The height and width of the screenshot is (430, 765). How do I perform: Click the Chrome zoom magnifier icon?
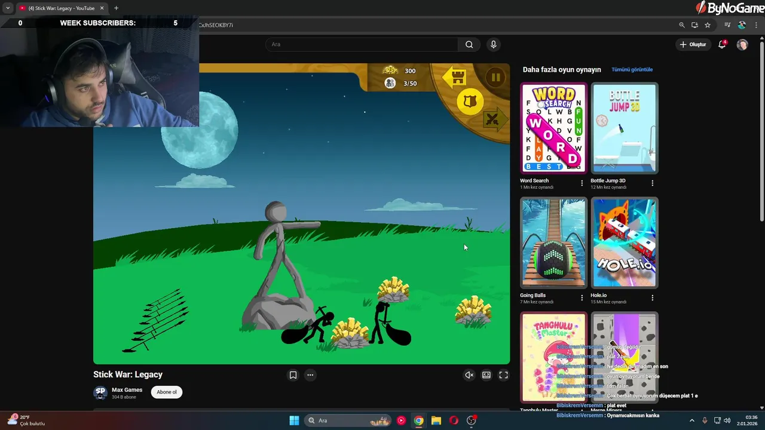click(681, 25)
